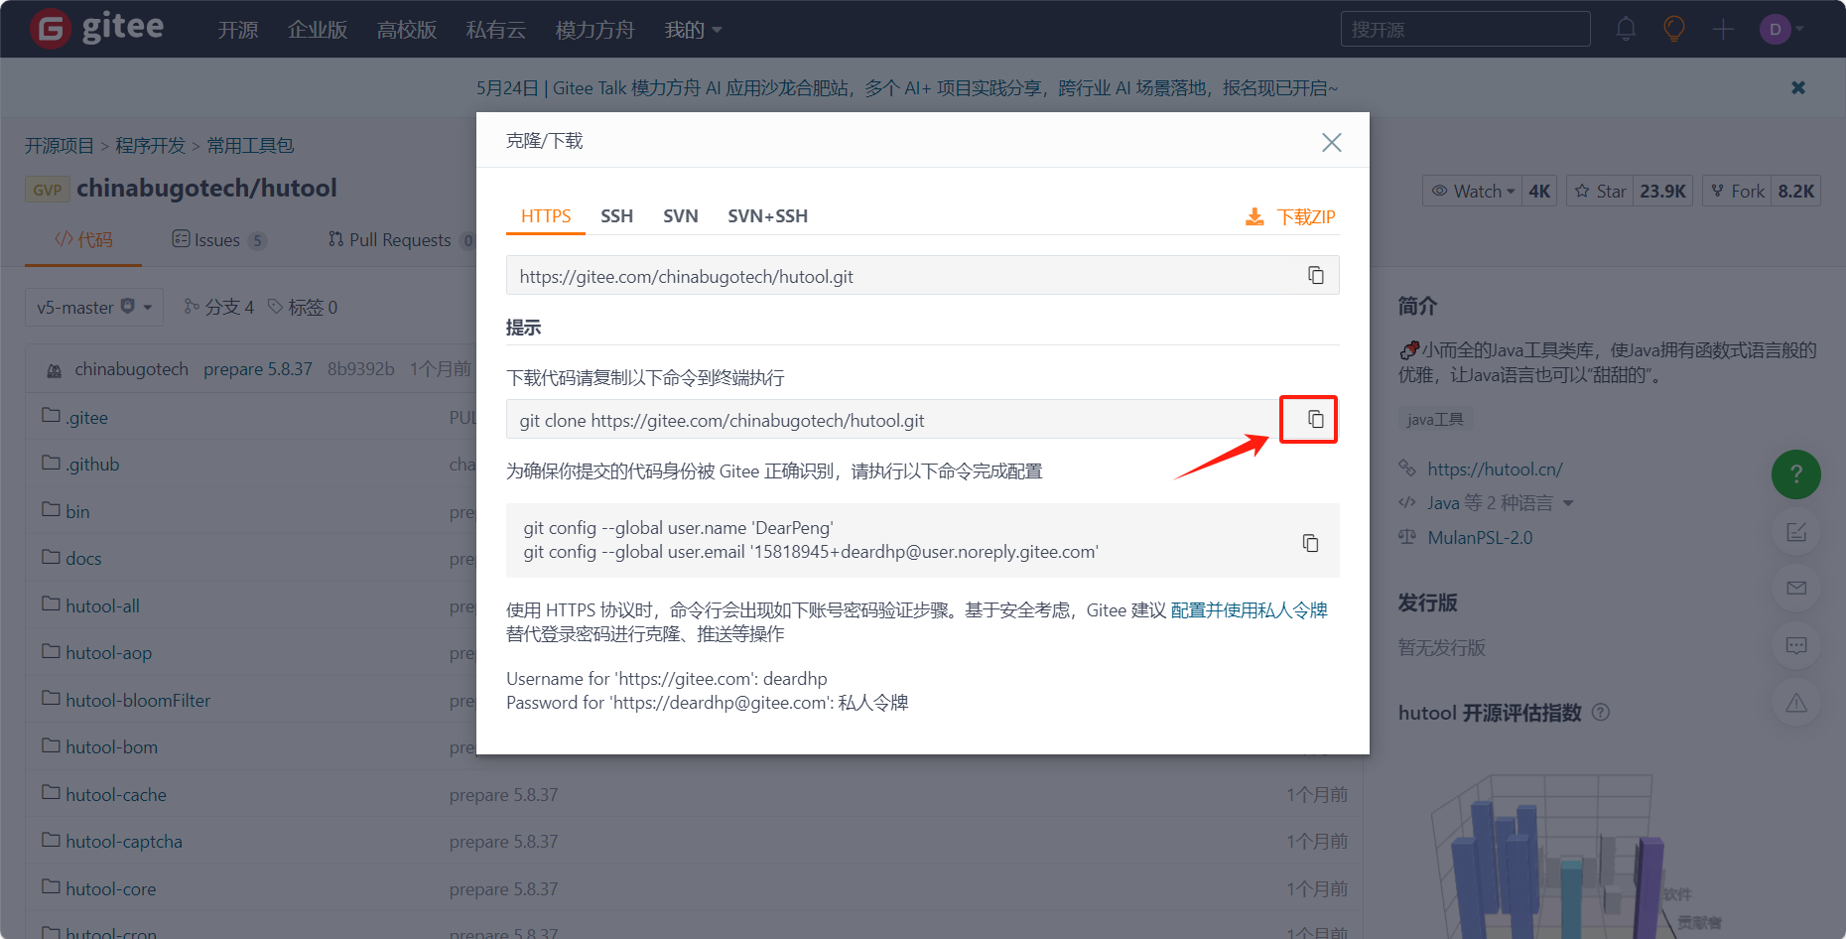Open the user avatar menu
The image size is (1846, 939).
(1782, 29)
